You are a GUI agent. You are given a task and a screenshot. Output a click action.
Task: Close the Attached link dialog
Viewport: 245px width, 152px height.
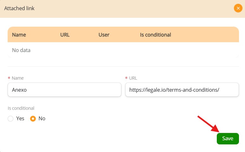point(238,8)
